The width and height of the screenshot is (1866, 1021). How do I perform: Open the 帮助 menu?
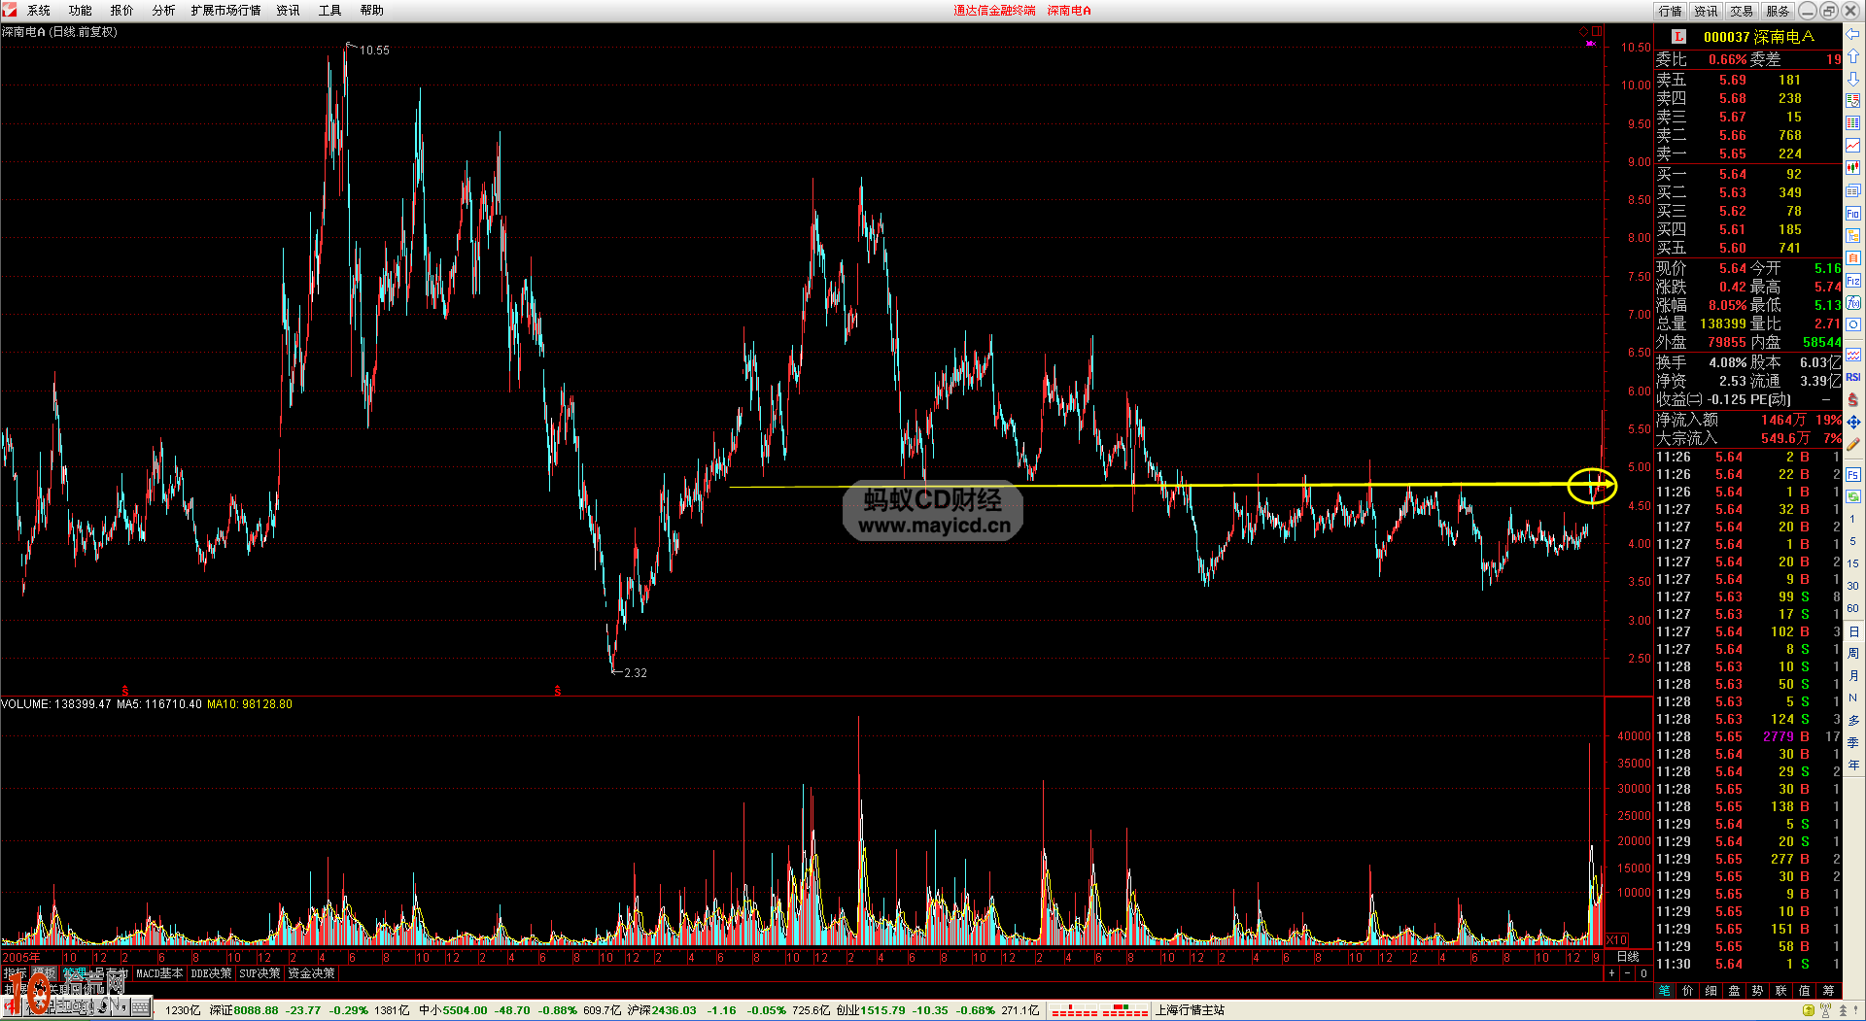[x=372, y=11]
